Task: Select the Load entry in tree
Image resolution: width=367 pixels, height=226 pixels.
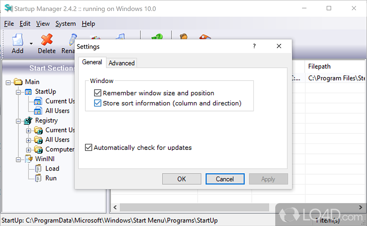Action: (x=52, y=168)
